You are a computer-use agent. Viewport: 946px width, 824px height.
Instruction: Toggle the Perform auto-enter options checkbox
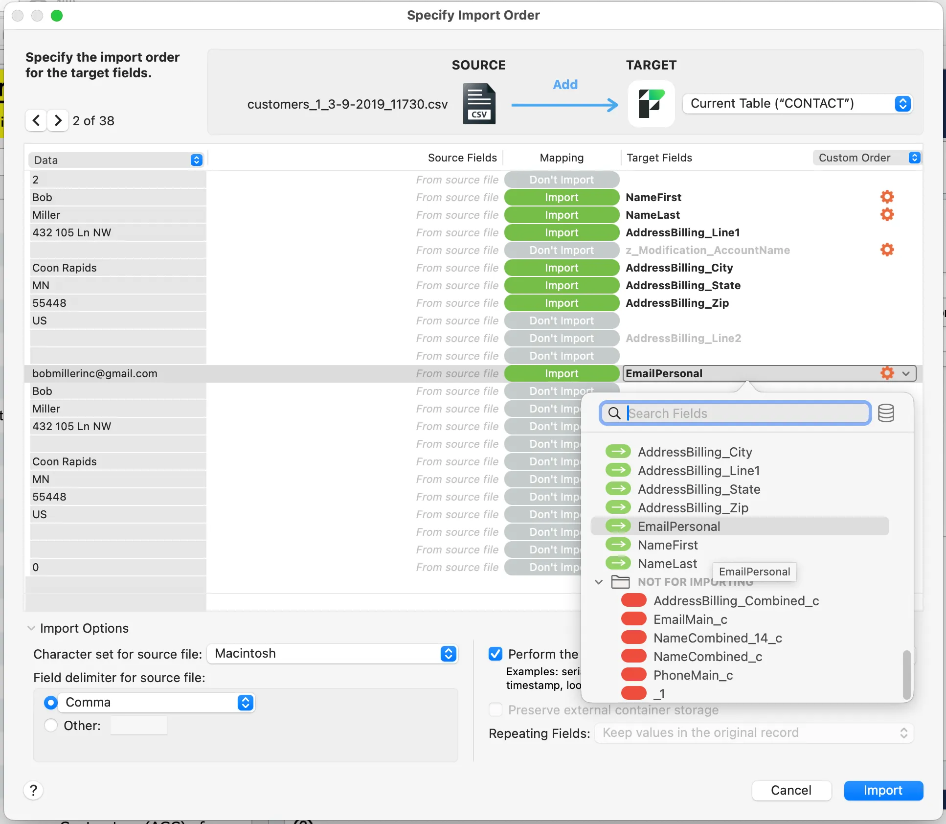pyautogui.click(x=496, y=654)
